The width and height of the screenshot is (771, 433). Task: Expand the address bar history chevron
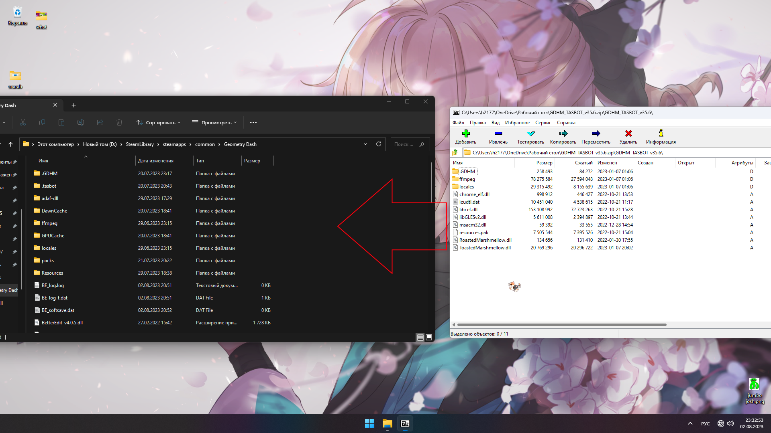[x=365, y=144]
